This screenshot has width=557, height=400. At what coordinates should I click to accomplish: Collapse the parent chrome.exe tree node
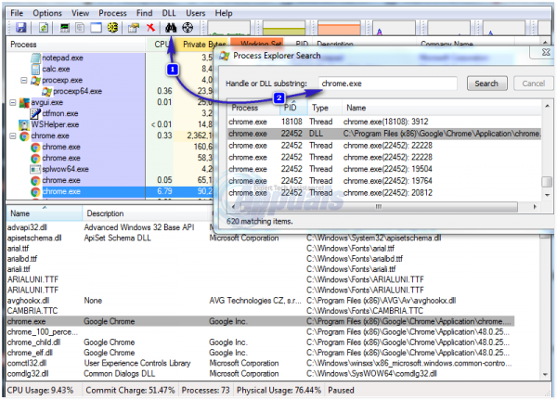[x=13, y=136]
